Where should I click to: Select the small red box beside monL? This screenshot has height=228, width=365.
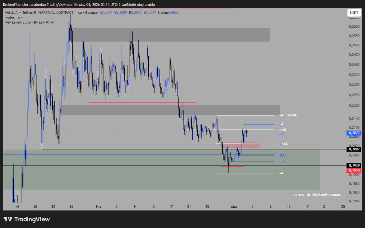[241, 145]
